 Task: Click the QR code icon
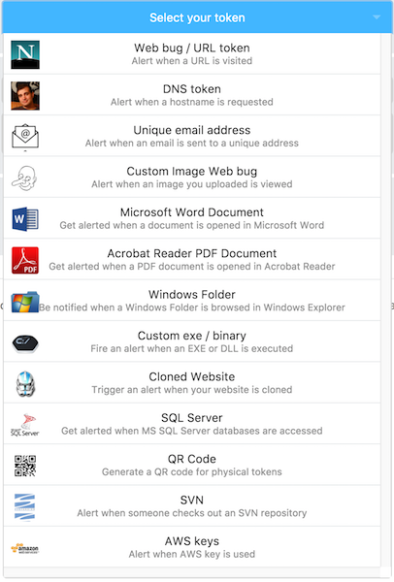[25, 466]
